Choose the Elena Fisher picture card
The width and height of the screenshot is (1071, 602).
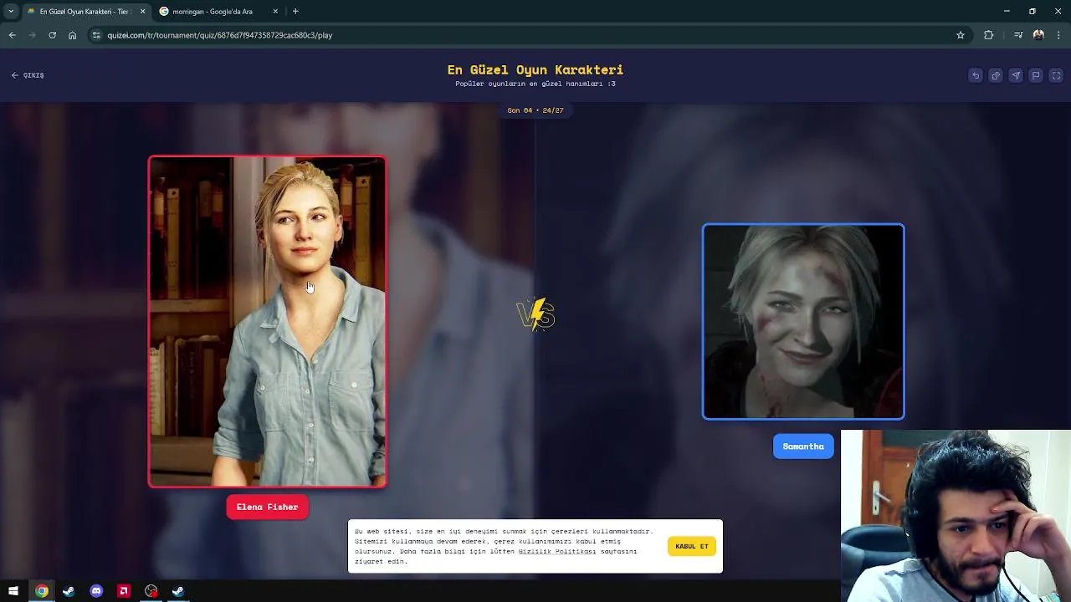tap(267, 322)
